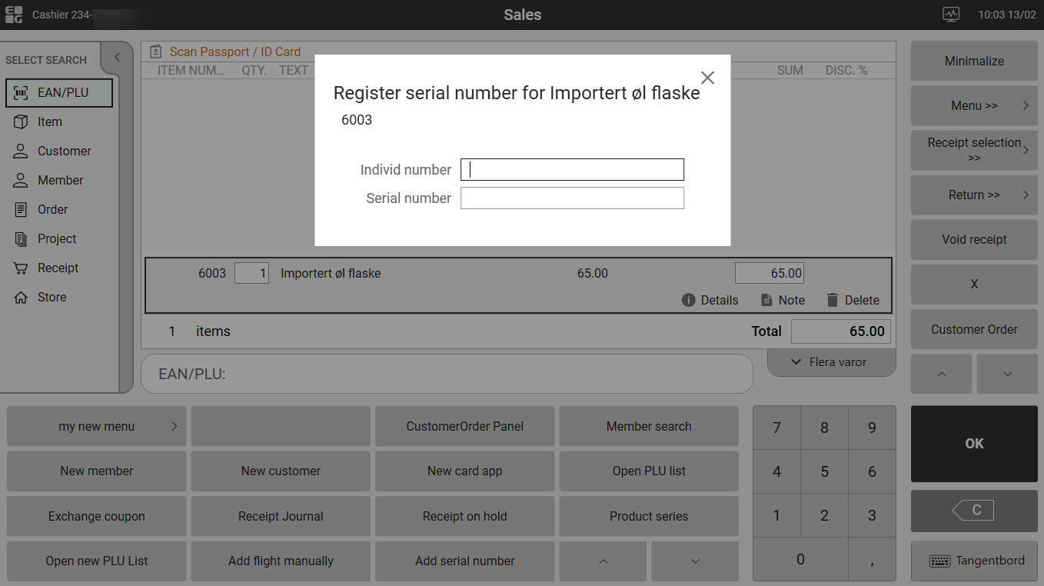This screenshot has width=1044, height=586.
Task: Open the my new menu submenu
Action: 97,427
